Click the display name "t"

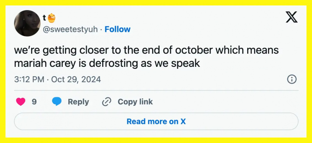[x=44, y=18]
